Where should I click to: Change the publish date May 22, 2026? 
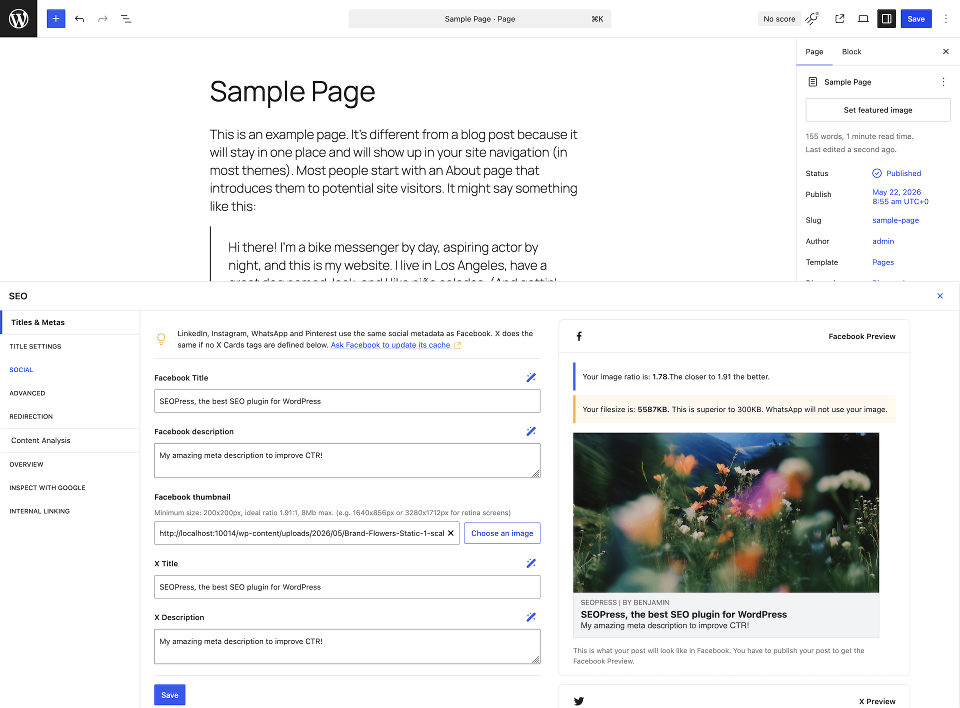click(900, 196)
